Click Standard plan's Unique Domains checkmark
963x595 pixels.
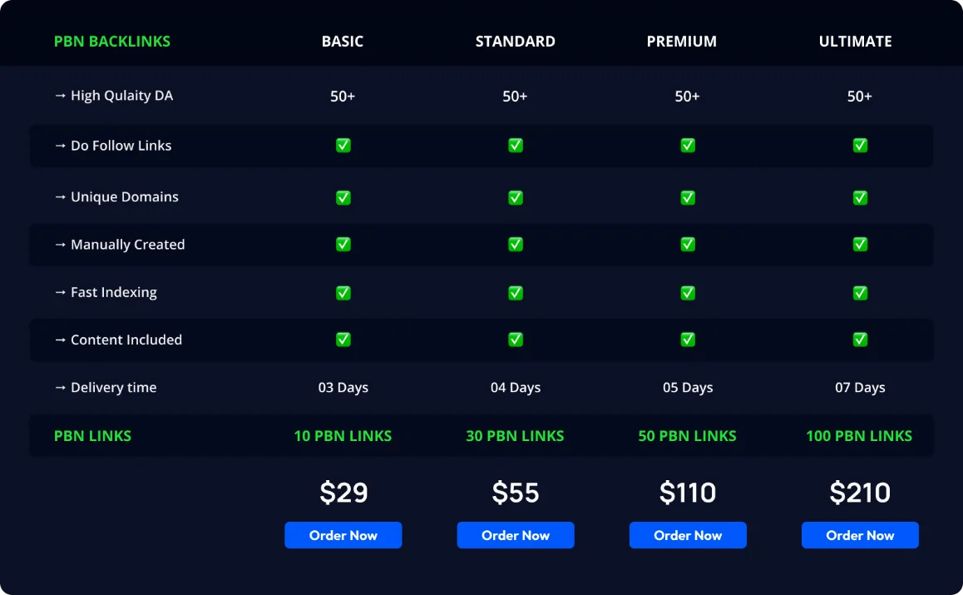tap(515, 197)
